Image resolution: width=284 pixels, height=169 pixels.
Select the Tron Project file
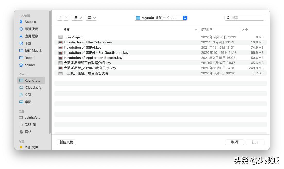pos(160,37)
